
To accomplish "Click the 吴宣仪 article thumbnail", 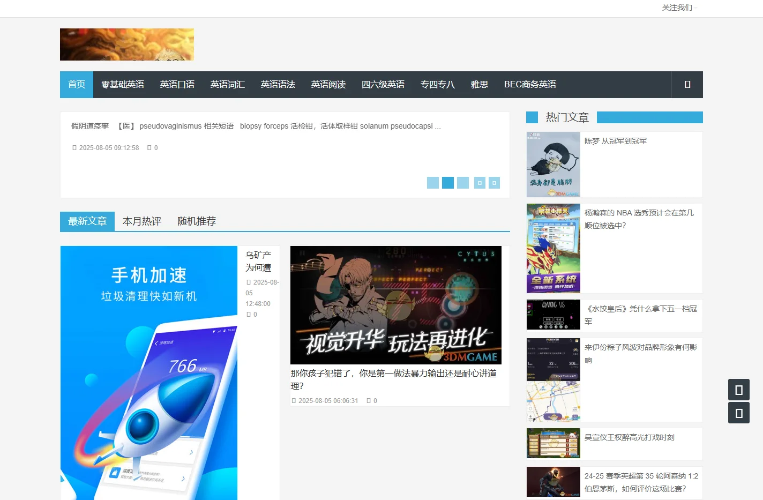I will point(553,443).
